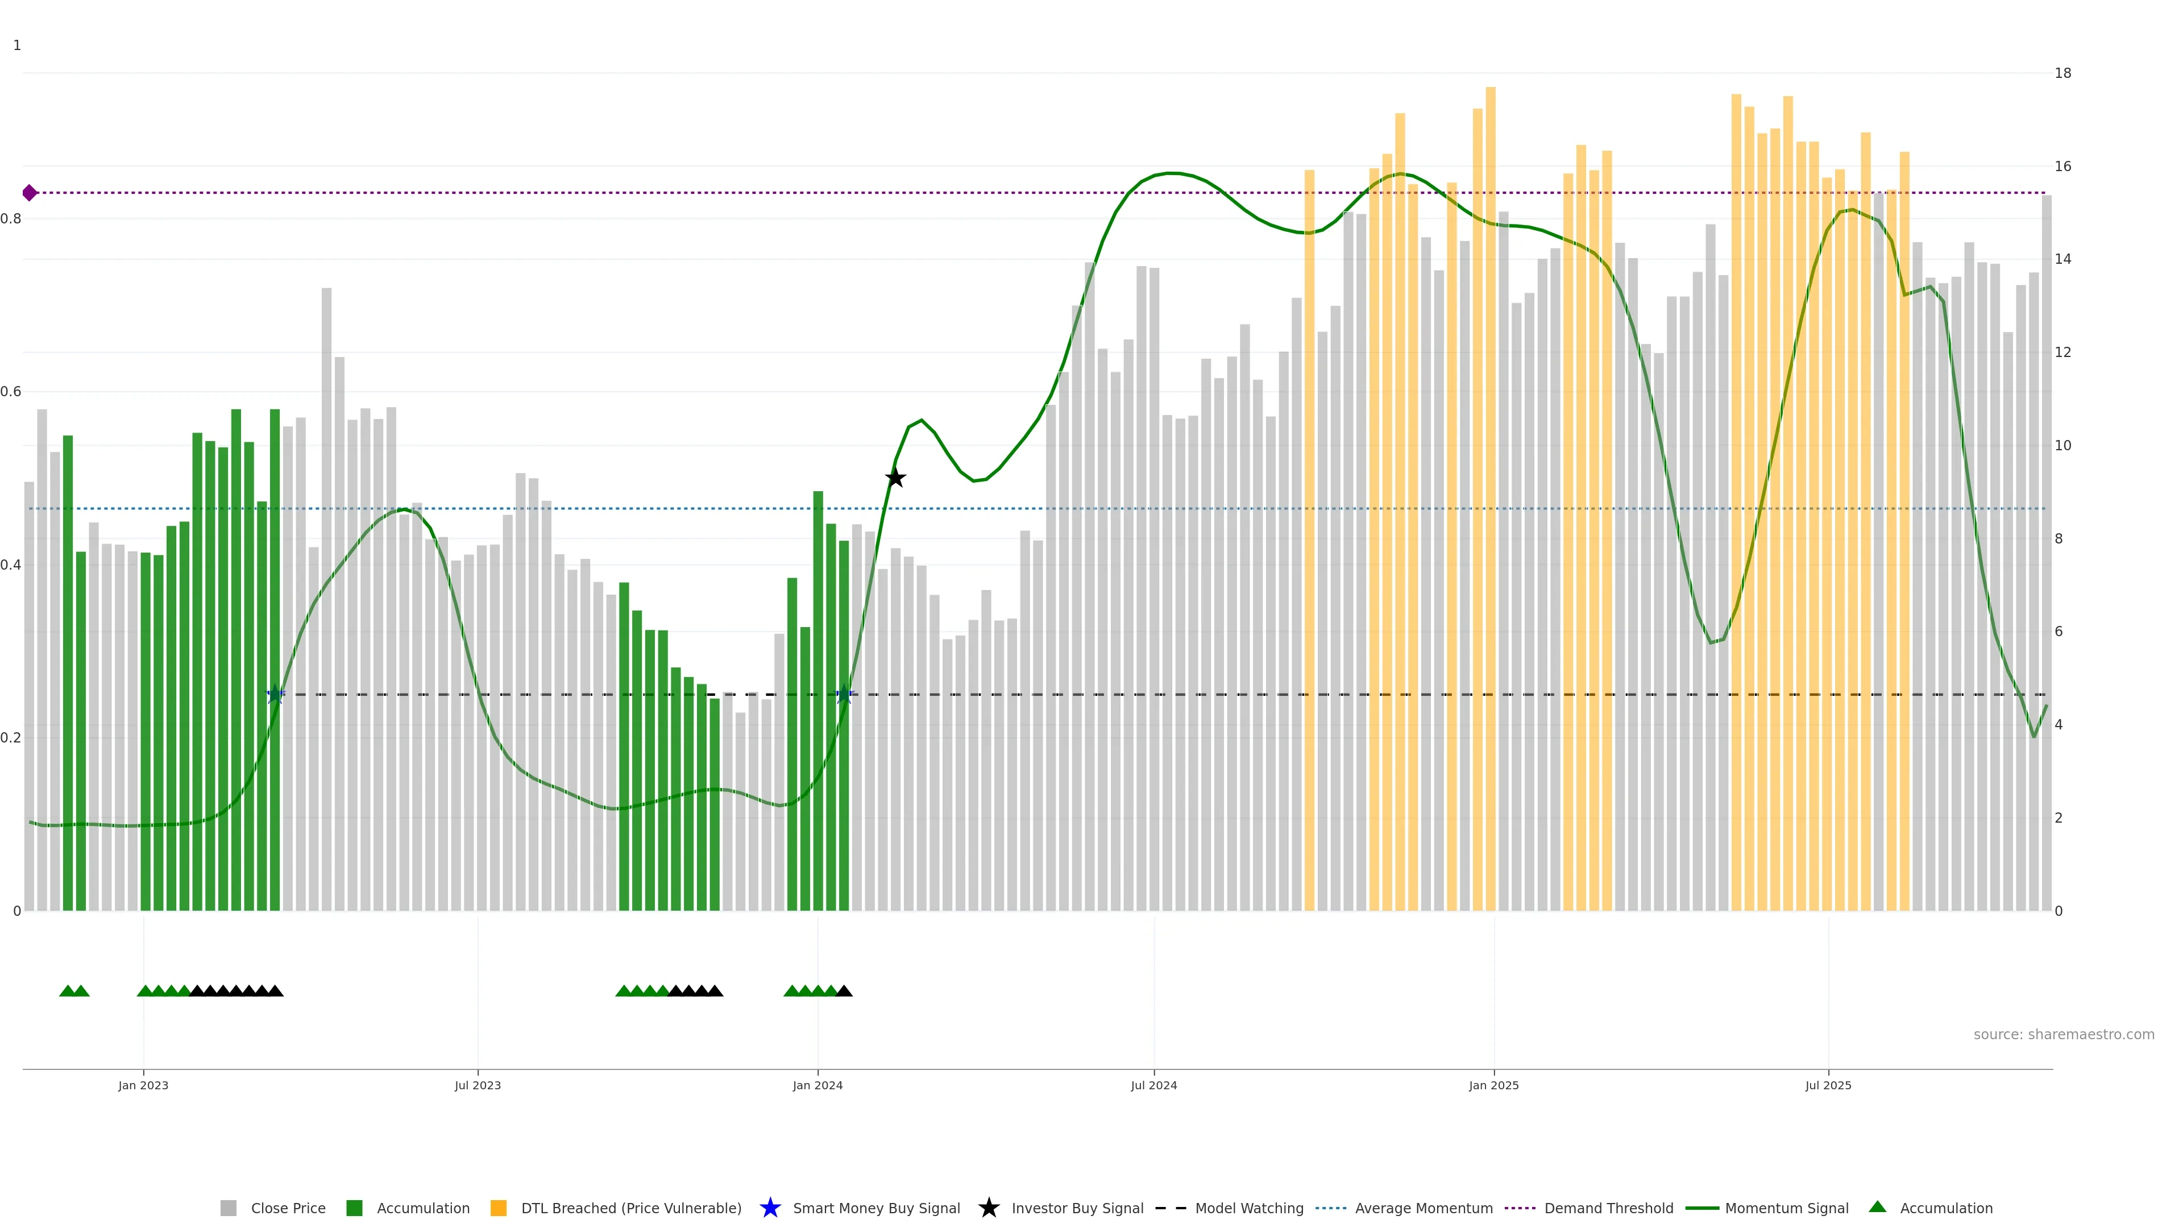
Task: Click the orange DTL Breached legend swatch
Action: 499,1208
